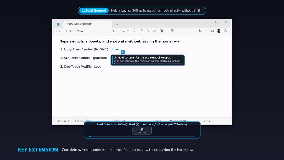Apply strikethrough formatting
Viewport: 284px width, 160px height.
(148, 31)
